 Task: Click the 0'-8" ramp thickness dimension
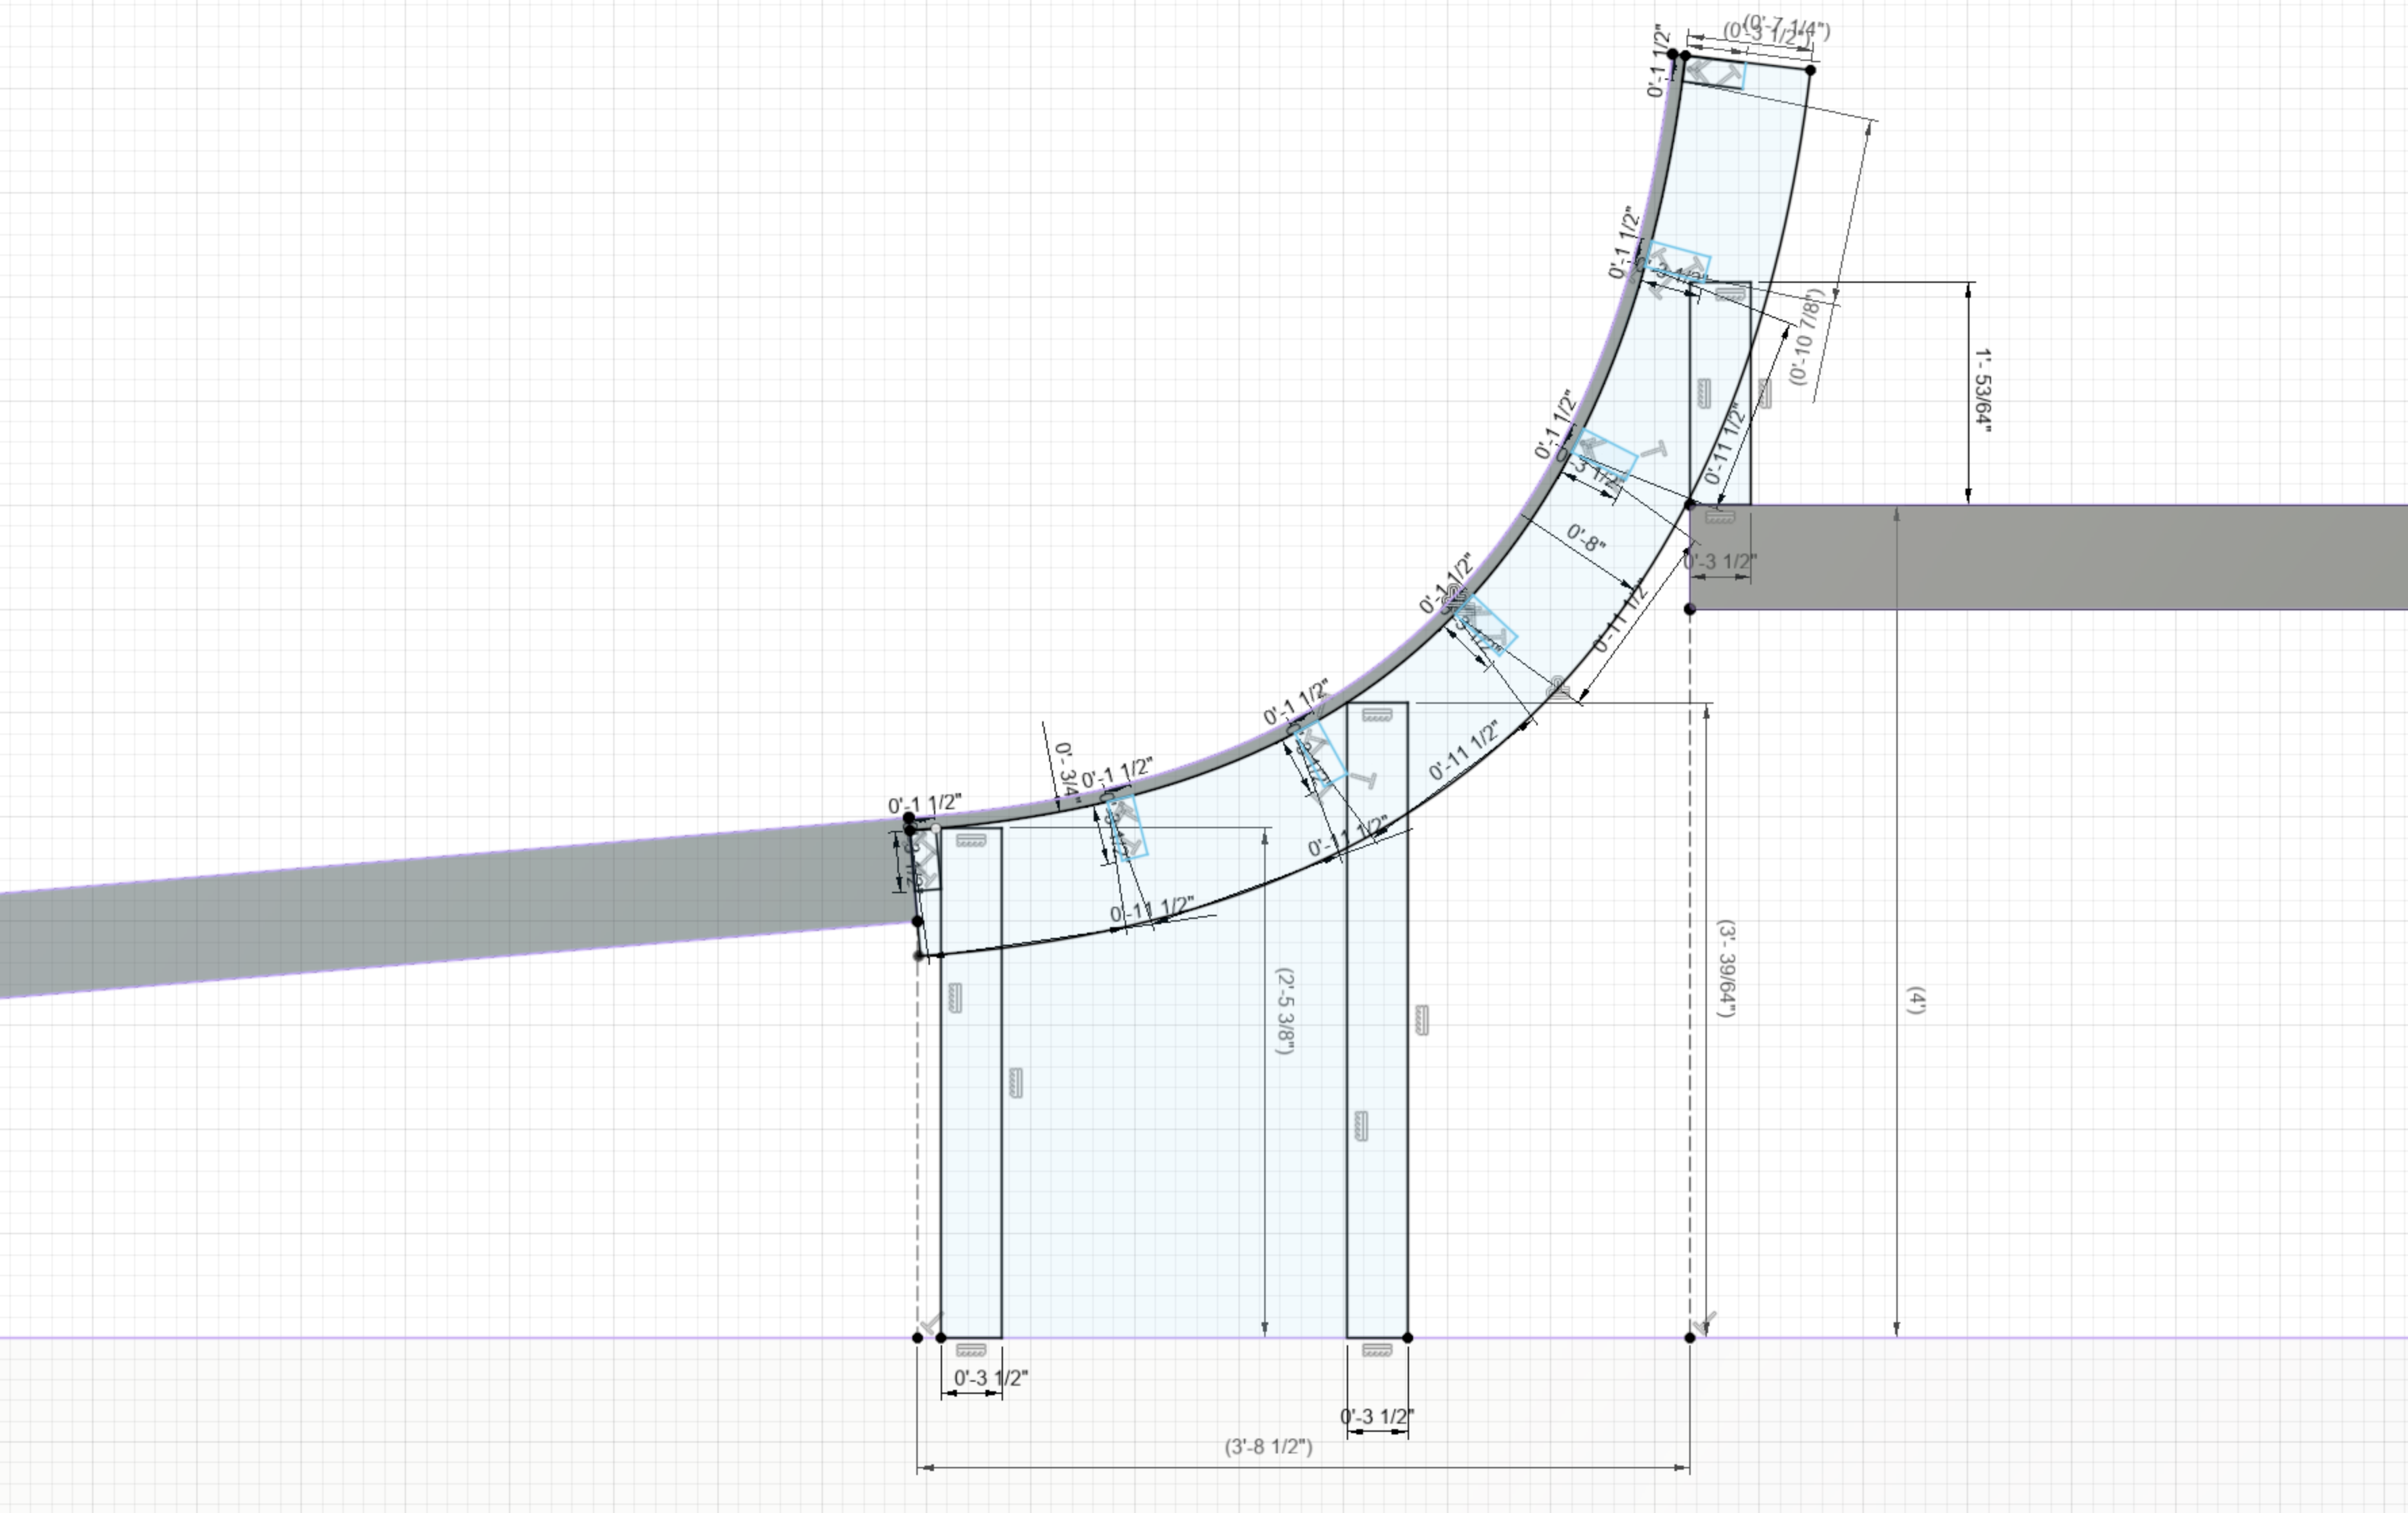coord(1586,539)
